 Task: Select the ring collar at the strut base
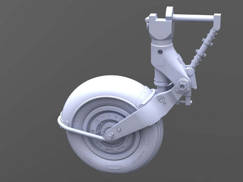160,82
